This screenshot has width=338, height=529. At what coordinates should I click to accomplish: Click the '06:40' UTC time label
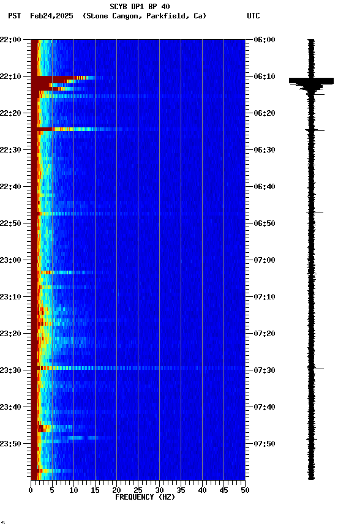coord(265,187)
